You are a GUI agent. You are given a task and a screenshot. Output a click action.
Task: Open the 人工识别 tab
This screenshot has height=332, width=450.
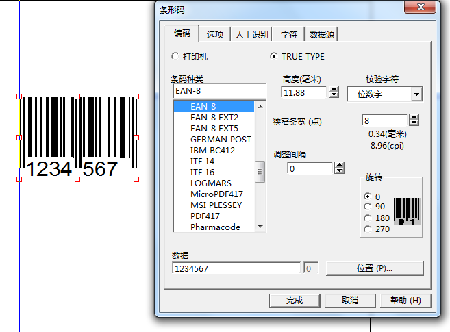(251, 34)
